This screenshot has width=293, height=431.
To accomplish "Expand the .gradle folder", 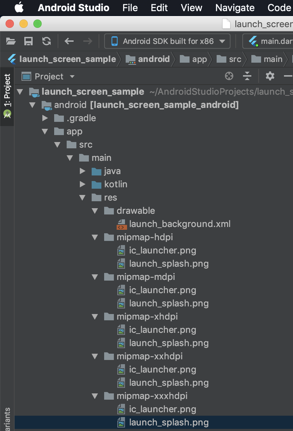I will pyautogui.click(x=45, y=118).
